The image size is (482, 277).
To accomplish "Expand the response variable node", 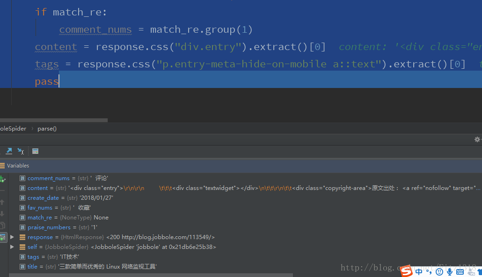I will (x=12, y=237).
